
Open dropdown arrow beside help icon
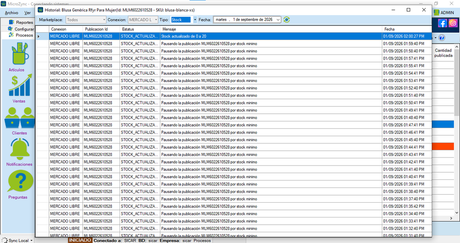click(436, 38)
